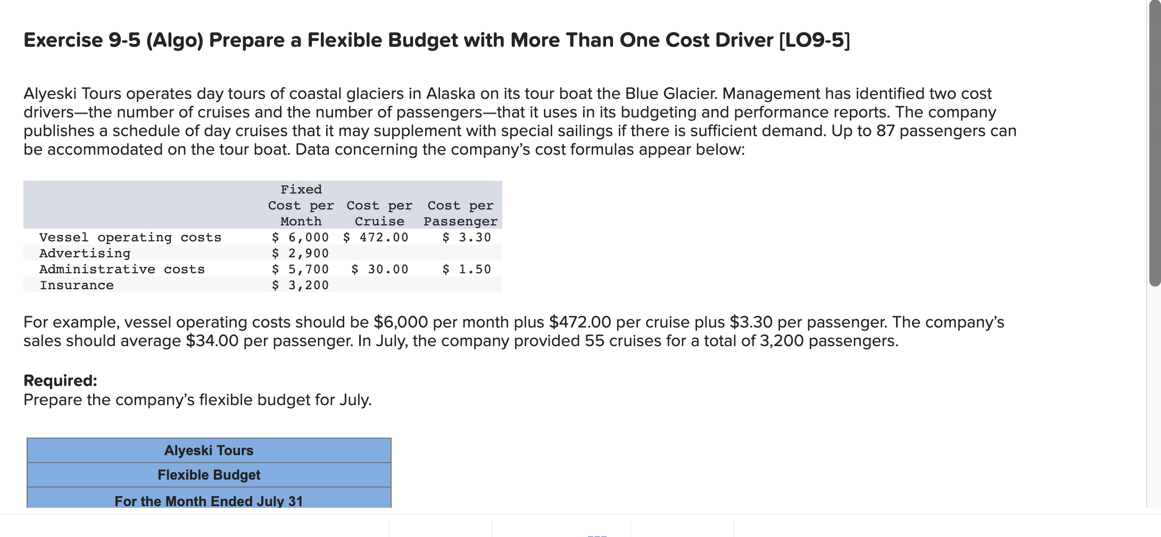Click the 'Advertising' row in the cost table
The height and width of the screenshot is (537, 1161).
click(x=85, y=253)
